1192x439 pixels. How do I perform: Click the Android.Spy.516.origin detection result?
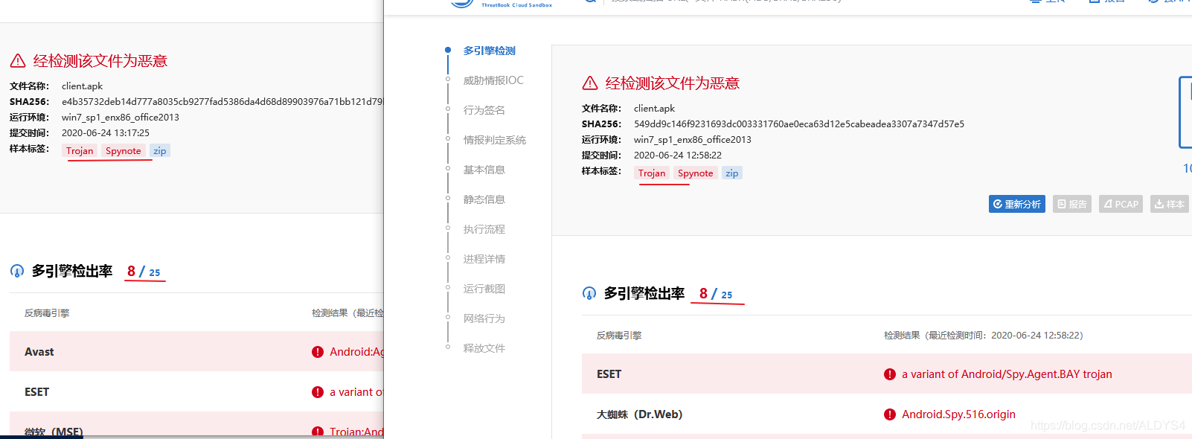pos(958,414)
